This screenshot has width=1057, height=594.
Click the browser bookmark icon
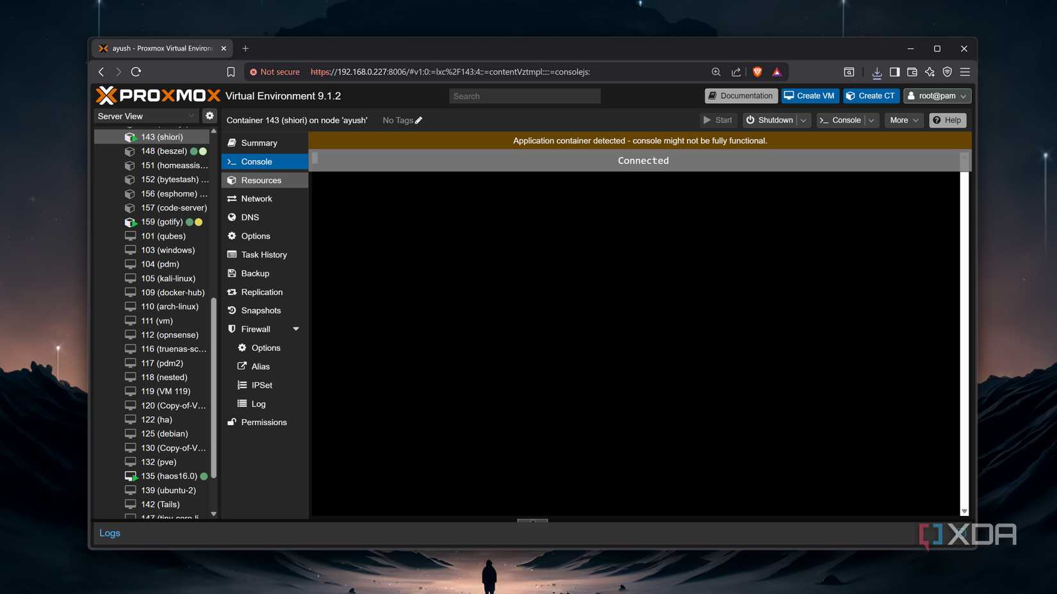(x=231, y=72)
